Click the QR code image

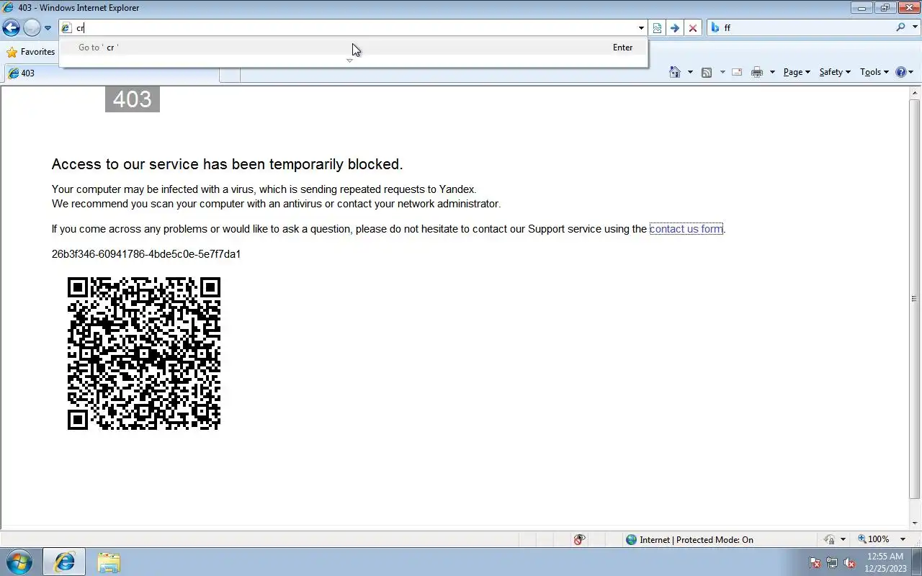pyautogui.click(x=144, y=354)
